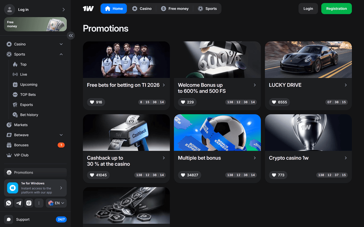Open Upcoming calendar icon

(x=15, y=84)
